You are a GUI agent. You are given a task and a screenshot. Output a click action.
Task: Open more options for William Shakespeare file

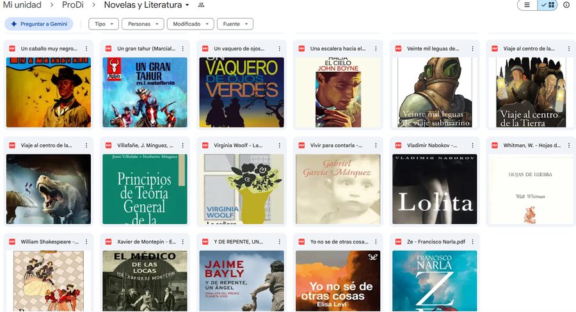click(x=86, y=242)
